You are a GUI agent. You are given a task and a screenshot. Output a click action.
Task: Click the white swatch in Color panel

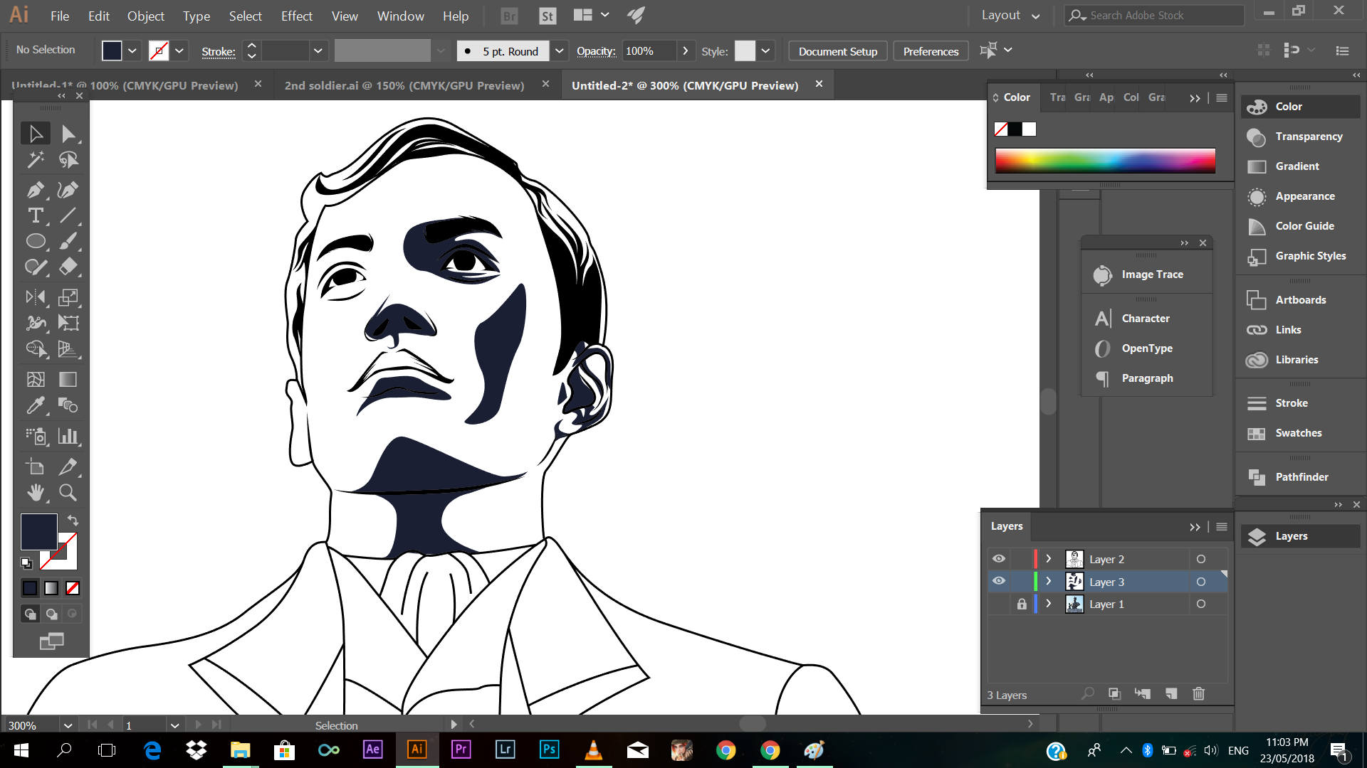pos(1029,129)
